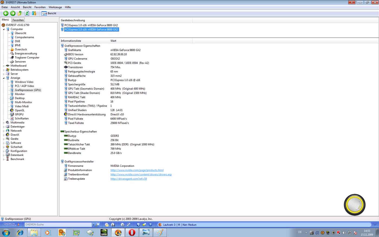
Task: Select the Windows Video tree item
Action: pos(24,82)
